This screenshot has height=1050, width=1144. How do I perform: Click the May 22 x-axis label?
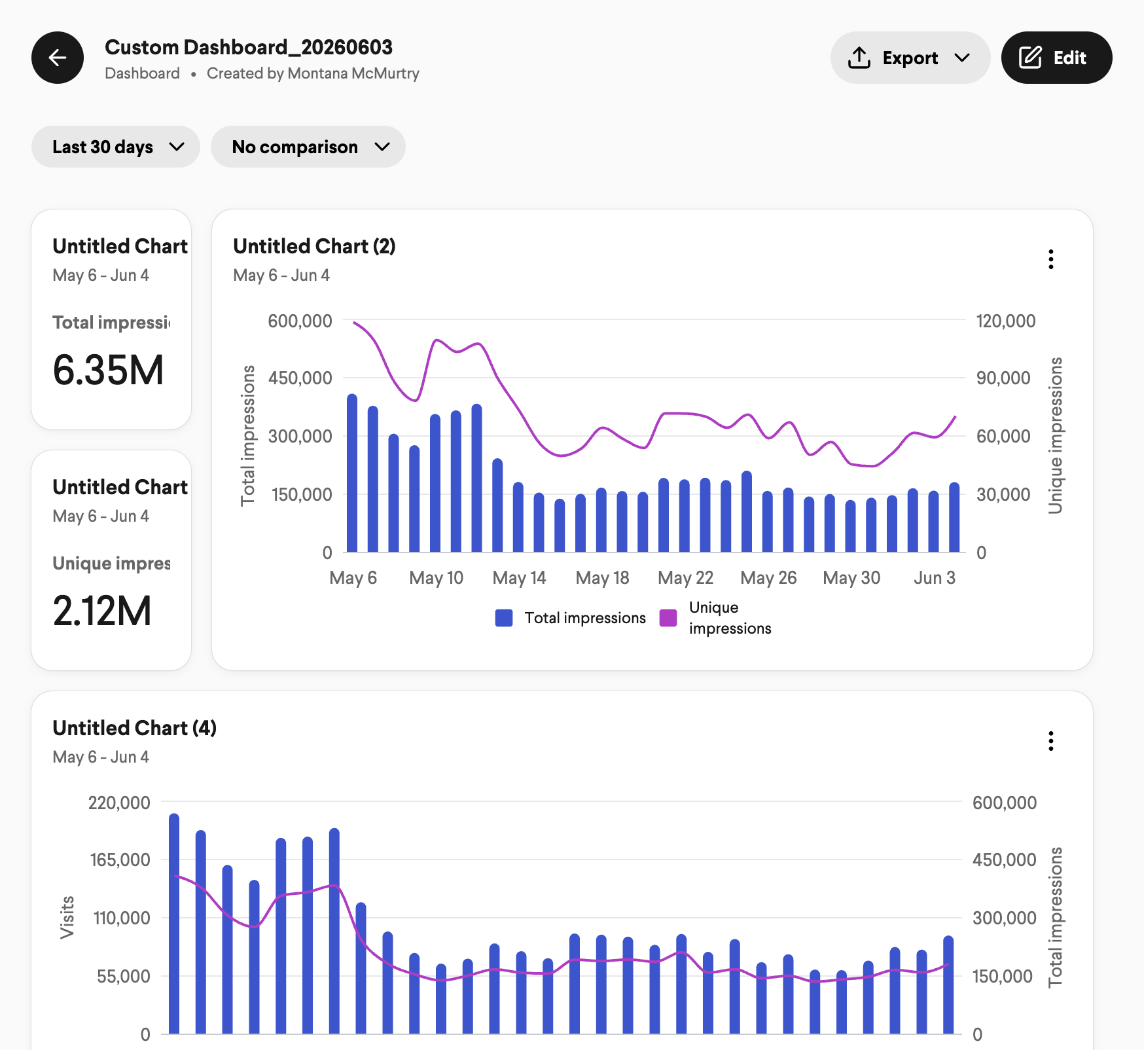point(685,577)
